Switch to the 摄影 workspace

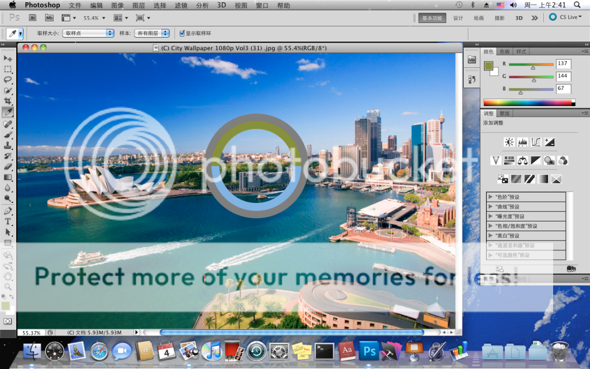500,18
